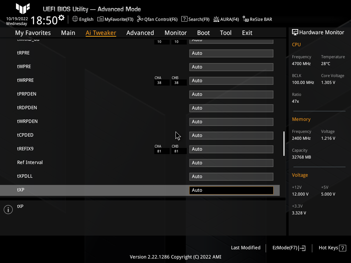The image size is (351, 263).
Task: Open the Qfan Control utility
Action: point(157,19)
